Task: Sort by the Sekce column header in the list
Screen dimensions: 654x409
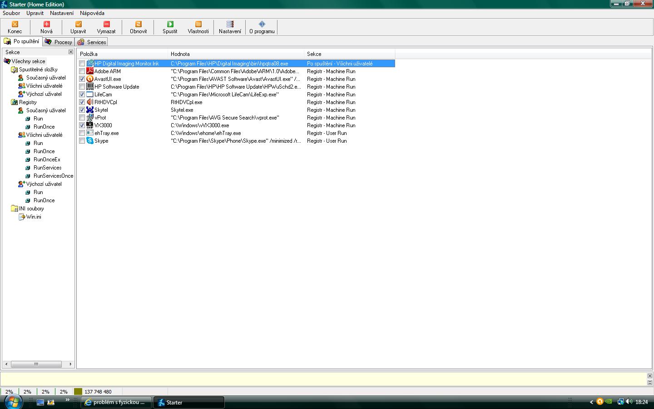Action: [x=349, y=54]
